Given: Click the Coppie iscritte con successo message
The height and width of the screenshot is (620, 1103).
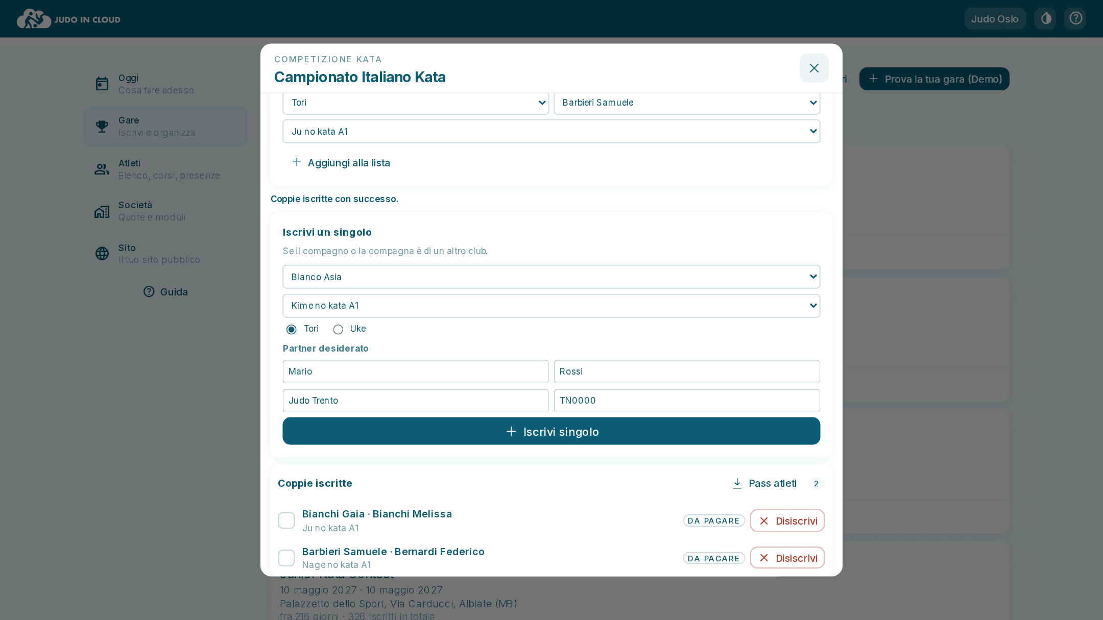Looking at the screenshot, I should pyautogui.click(x=334, y=199).
